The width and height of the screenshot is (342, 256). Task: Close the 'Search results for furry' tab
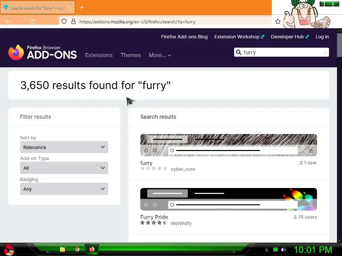(69, 7)
